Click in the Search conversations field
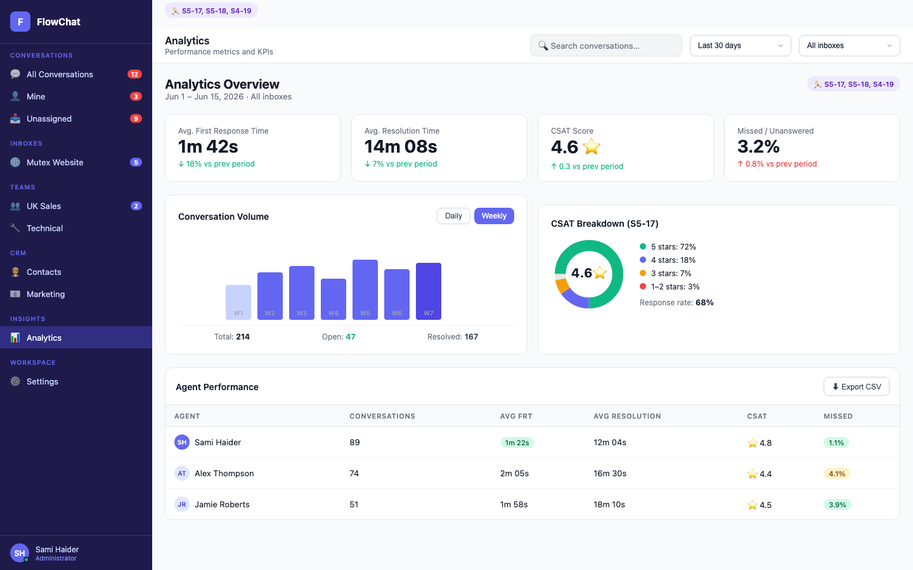 (606, 46)
